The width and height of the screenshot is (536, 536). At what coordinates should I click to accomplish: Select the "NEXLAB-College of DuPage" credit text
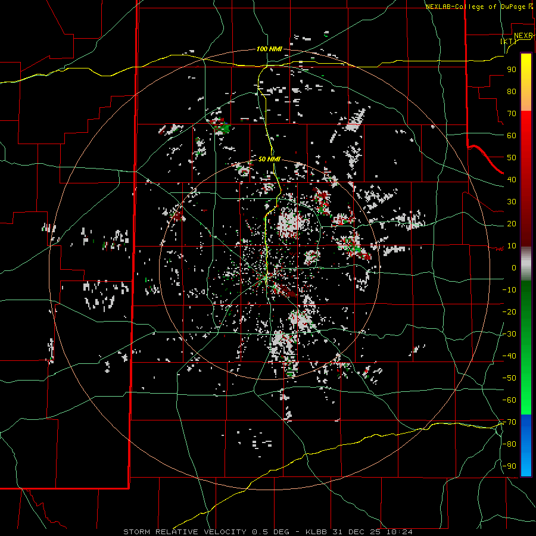click(x=476, y=7)
